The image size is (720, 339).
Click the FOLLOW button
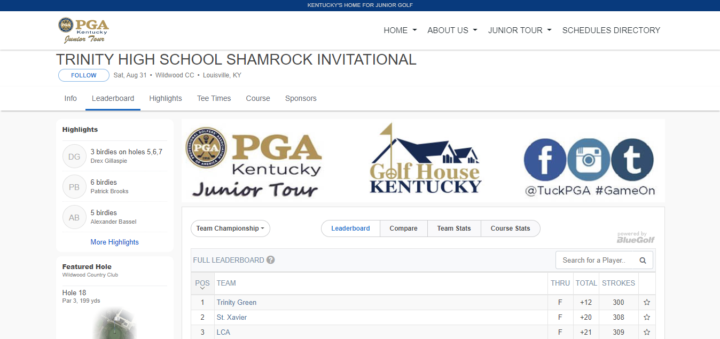click(84, 75)
